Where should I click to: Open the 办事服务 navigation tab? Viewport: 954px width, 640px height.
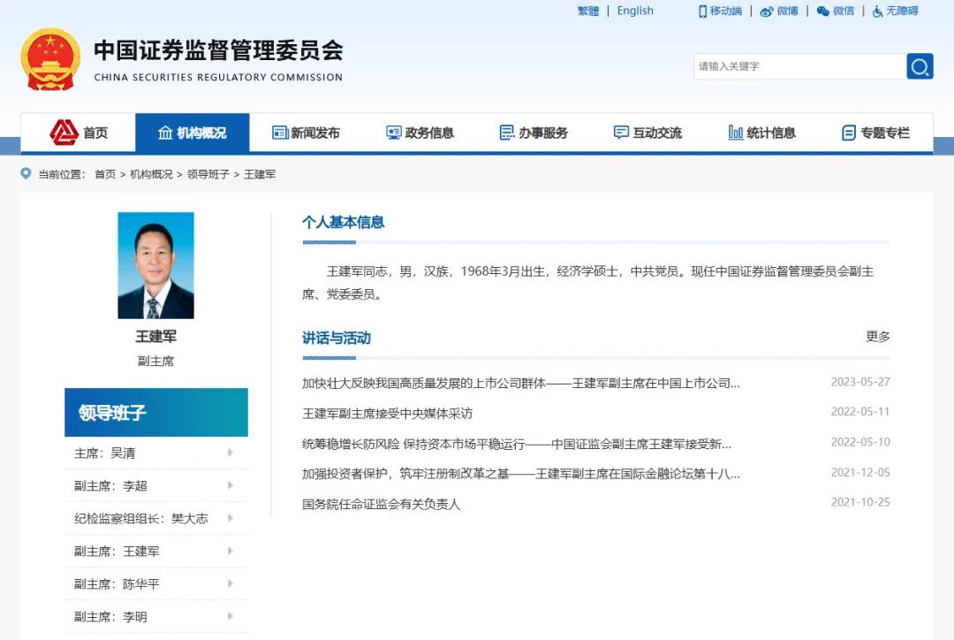(534, 132)
